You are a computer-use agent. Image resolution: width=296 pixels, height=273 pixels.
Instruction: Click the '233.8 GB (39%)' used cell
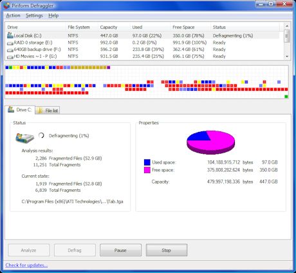click(x=148, y=50)
